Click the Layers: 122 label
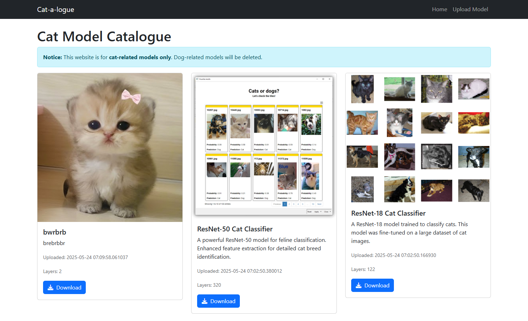 tap(363, 269)
